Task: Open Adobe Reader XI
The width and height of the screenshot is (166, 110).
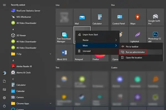Action: [21, 66]
